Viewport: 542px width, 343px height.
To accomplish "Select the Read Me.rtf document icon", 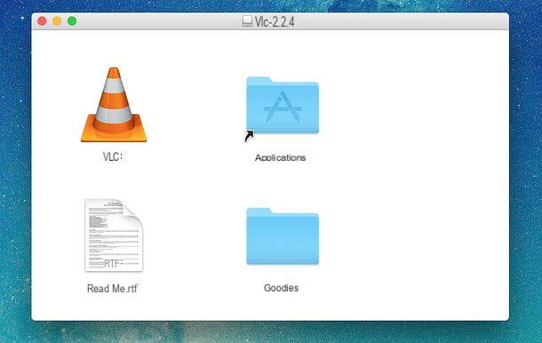I will pos(114,235).
